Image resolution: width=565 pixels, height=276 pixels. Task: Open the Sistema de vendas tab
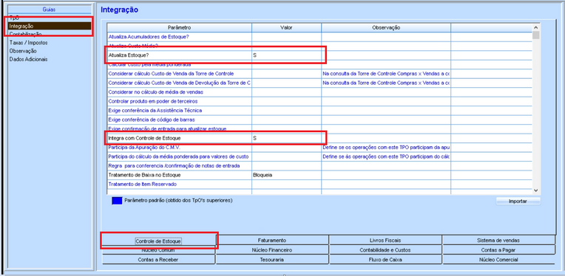tap(498, 241)
